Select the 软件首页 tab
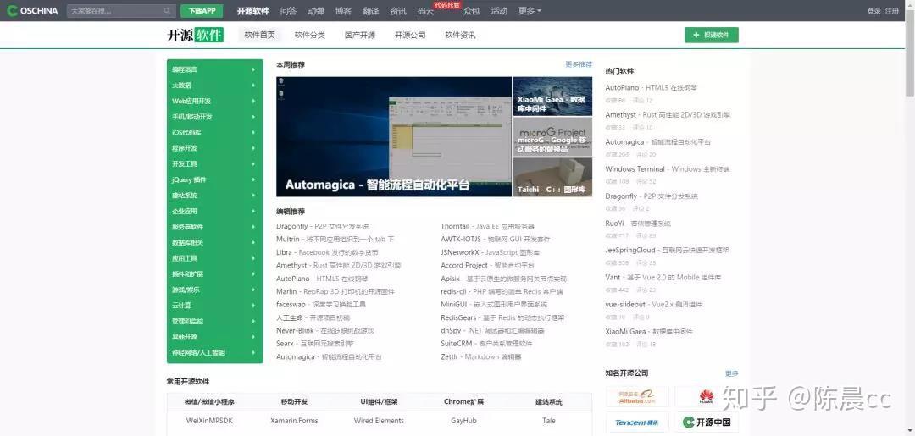 click(x=260, y=35)
